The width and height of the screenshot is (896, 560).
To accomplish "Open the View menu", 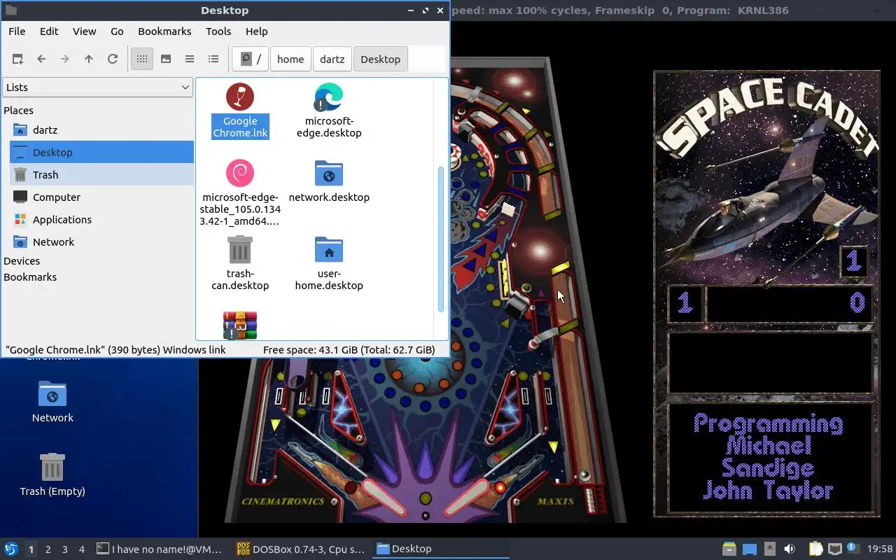I will (85, 31).
